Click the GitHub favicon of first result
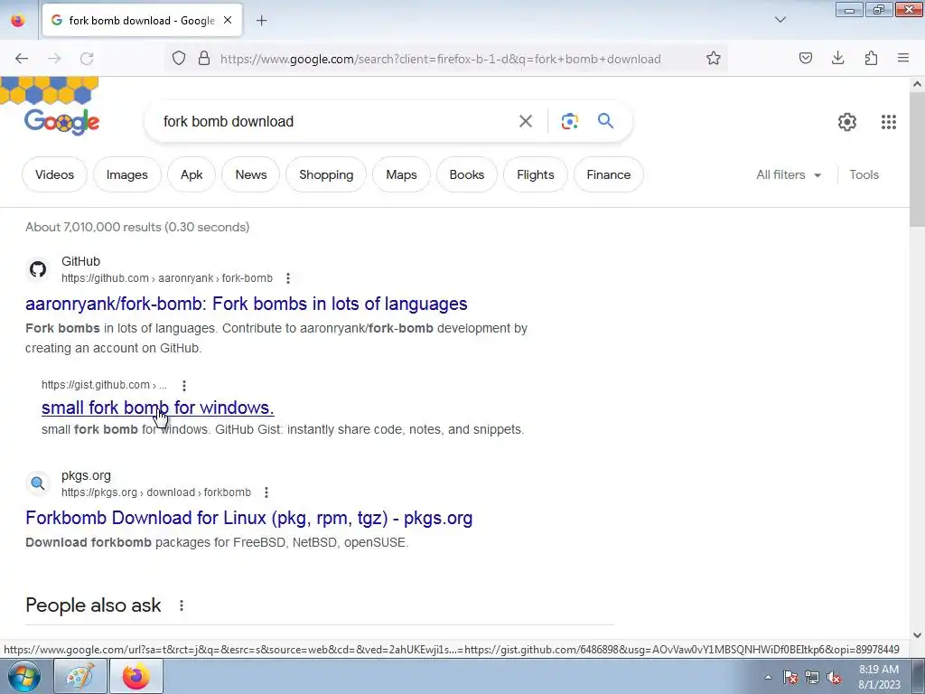Screen dimensions: 925x694 (38, 269)
